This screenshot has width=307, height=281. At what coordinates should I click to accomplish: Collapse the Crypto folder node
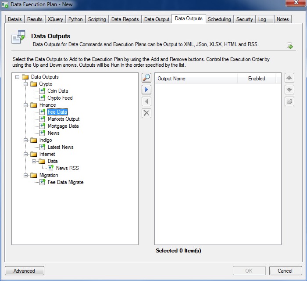tap(26, 84)
